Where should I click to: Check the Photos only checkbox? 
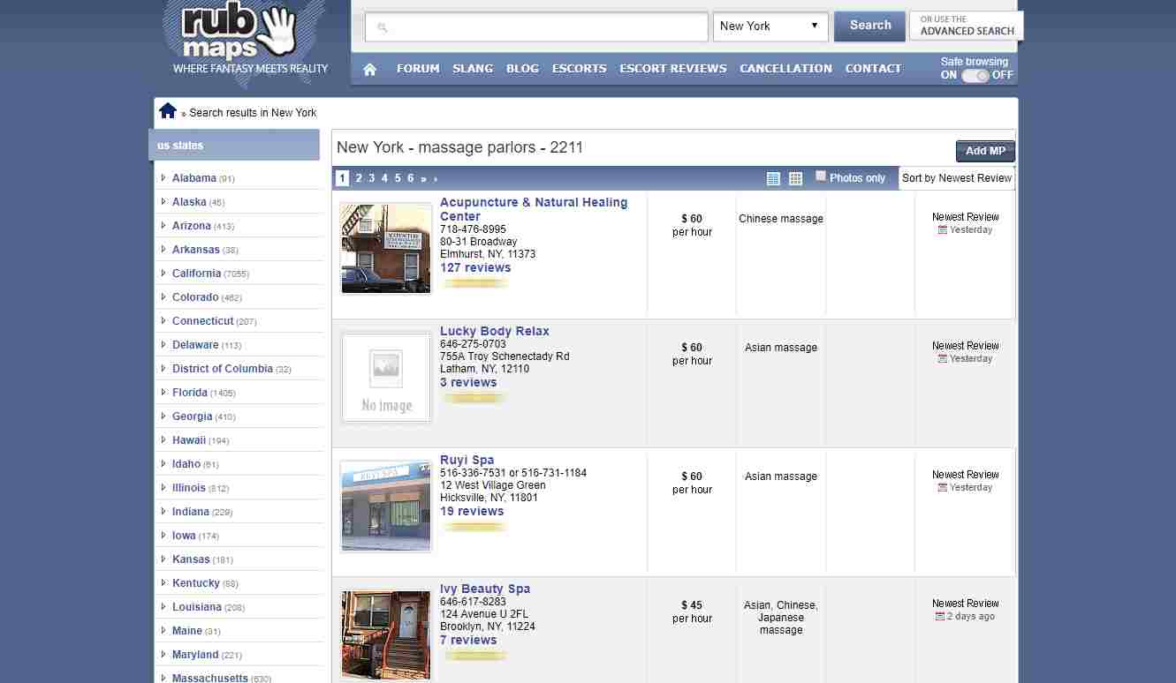[x=821, y=176]
